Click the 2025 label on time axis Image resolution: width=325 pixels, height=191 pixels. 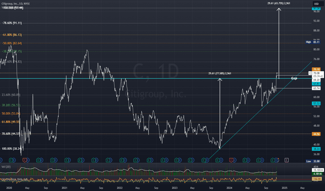(285, 188)
